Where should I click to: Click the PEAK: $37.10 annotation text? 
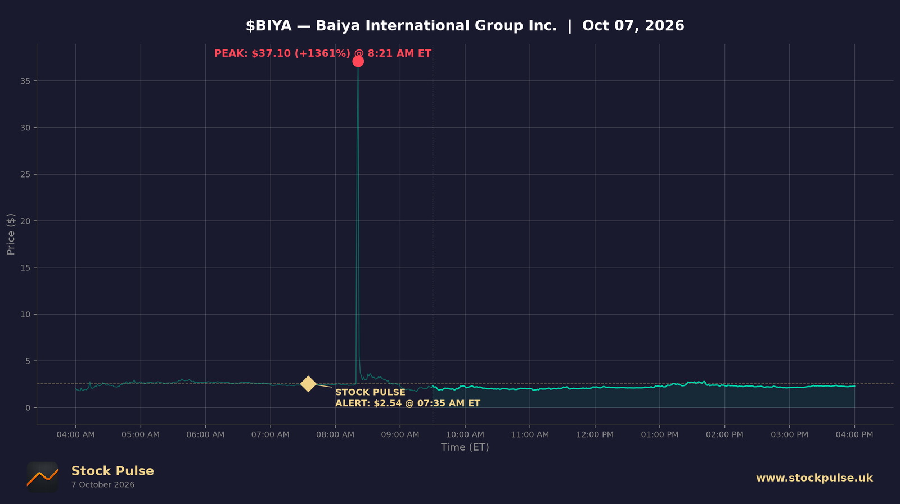point(323,53)
